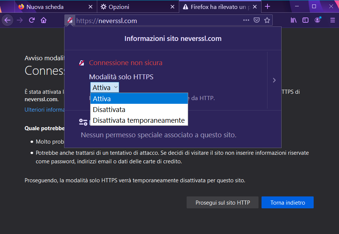Screen dimensions: 339x234
Task: Open page actions three-dots menu
Action: coord(246,20)
